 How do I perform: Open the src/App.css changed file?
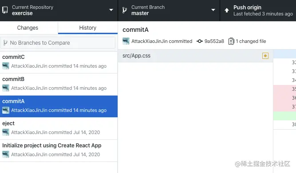tap(196, 56)
